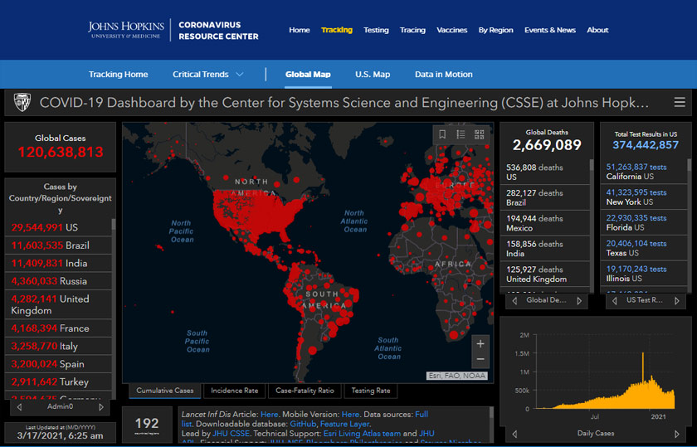Click next arrow beside Admin0
Screen dimensions: 697x447
click(101, 407)
